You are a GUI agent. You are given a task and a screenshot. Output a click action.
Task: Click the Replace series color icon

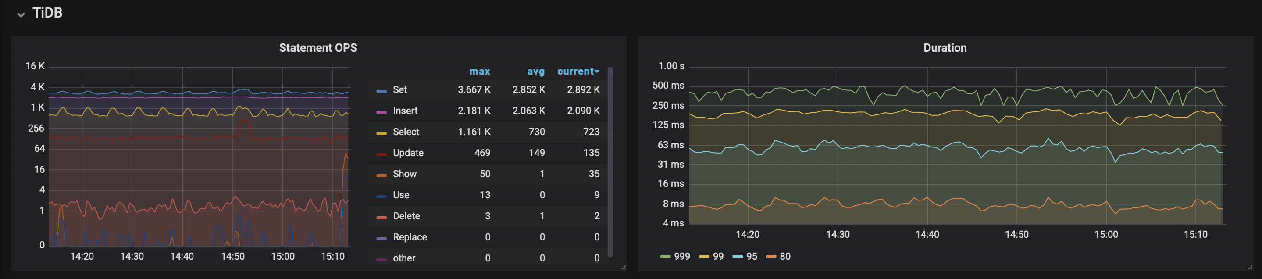(381, 238)
